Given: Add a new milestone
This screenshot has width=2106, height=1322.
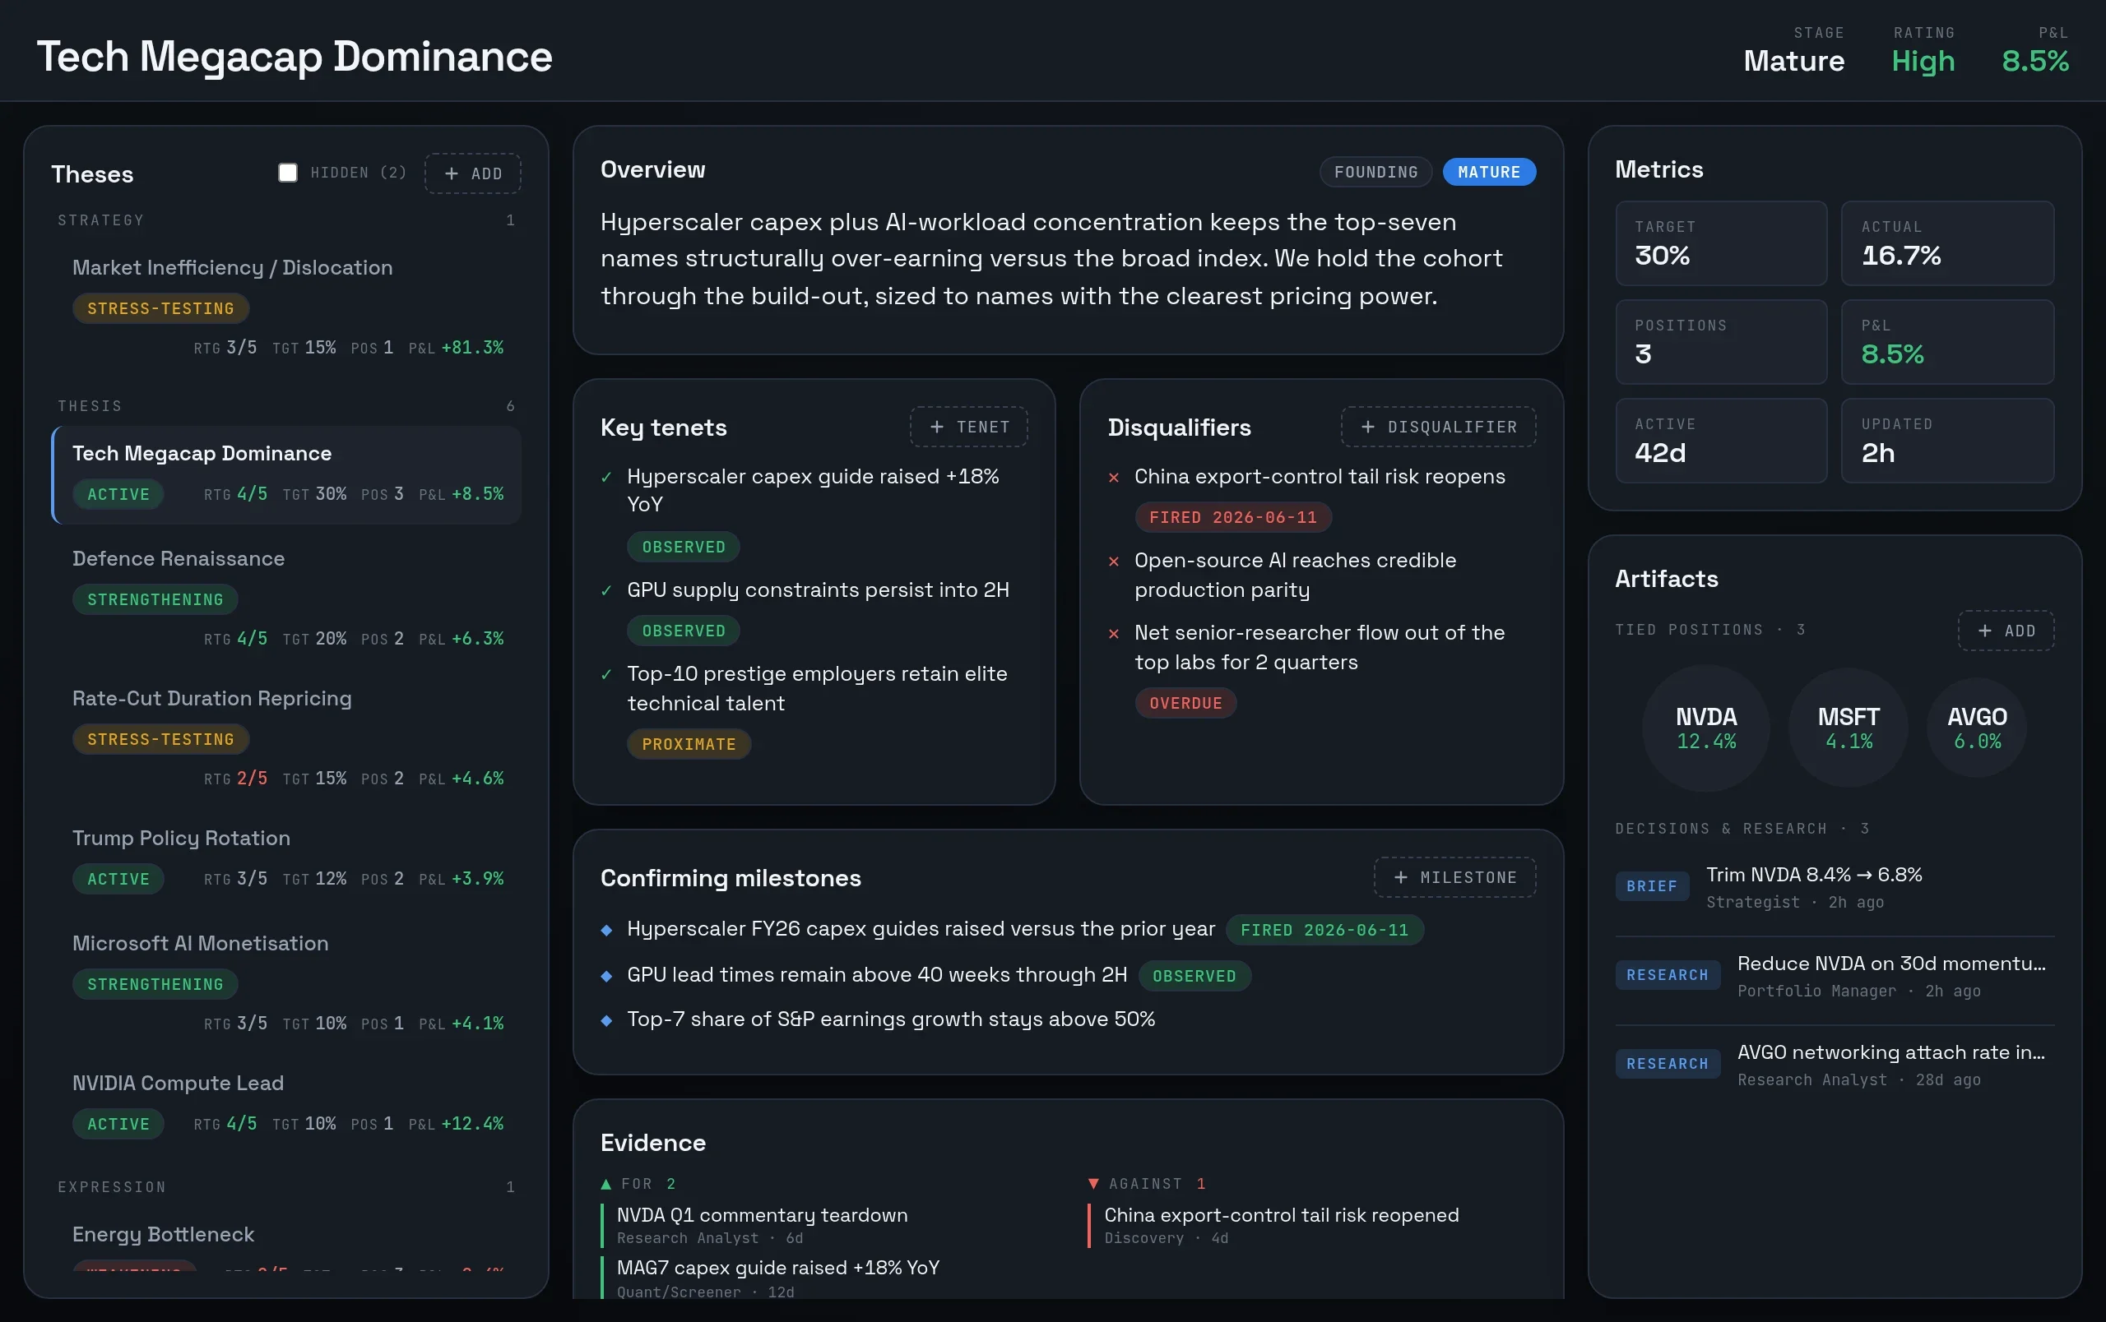Looking at the screenshot, I should click(1454, 876).
